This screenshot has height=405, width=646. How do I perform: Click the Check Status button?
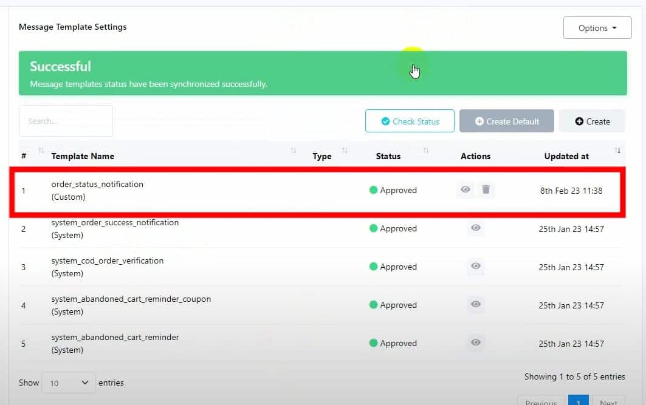[x=410, y=121]
